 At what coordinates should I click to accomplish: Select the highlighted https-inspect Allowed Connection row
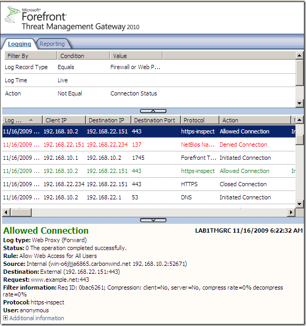point(149,131)
